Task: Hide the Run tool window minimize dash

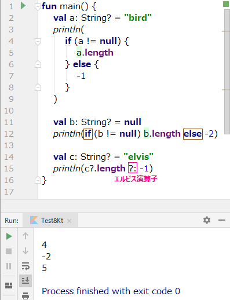Action: coord(222,220)
